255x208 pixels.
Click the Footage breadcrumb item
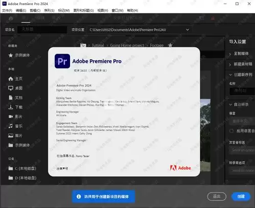point(157,45)
